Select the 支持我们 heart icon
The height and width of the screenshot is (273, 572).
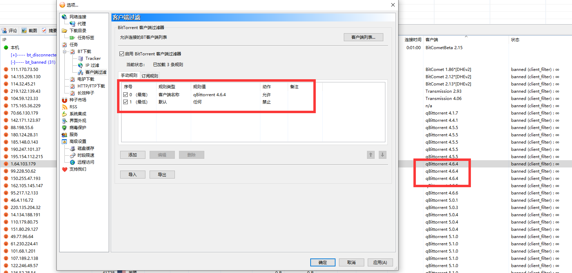[x=64, y=169]
